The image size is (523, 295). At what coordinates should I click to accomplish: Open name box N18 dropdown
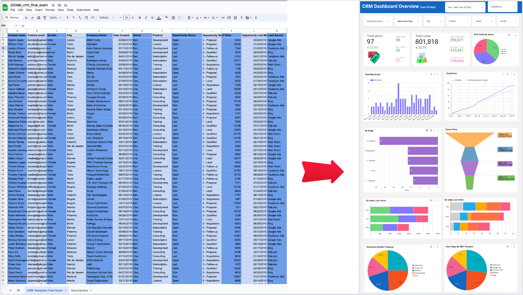tap(16, 25)
